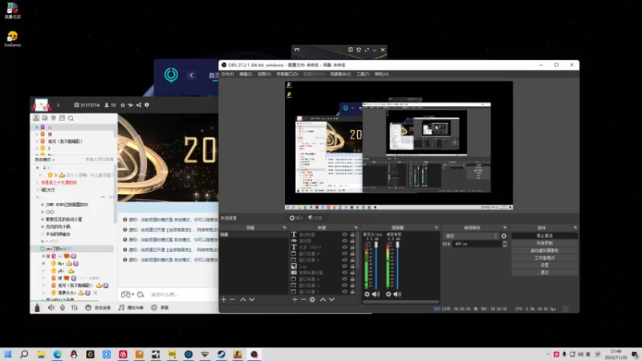Open OBS 设置 settings button

[545, 266]
